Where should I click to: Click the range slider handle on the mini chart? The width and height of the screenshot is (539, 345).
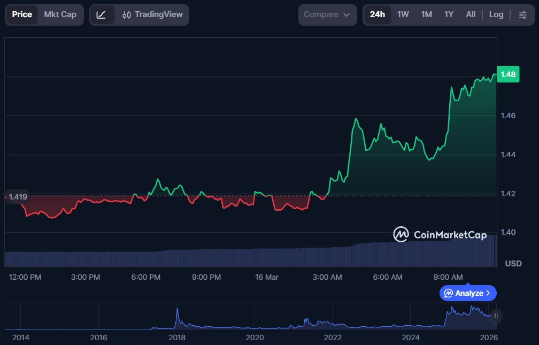tap(496, 316)
